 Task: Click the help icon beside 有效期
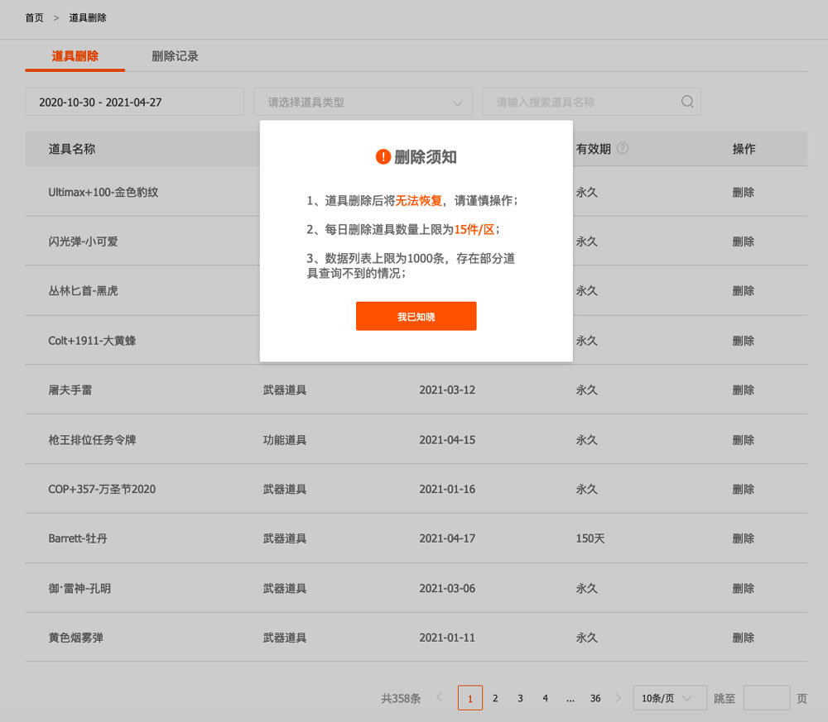[x=623, y=148]
